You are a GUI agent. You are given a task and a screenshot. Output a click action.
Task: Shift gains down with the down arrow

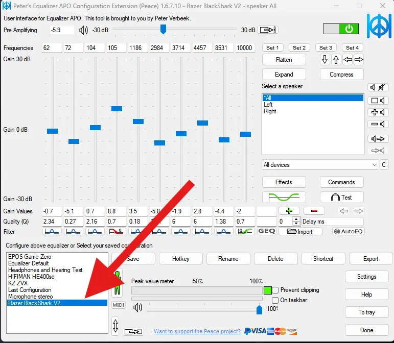coord(325,60)
